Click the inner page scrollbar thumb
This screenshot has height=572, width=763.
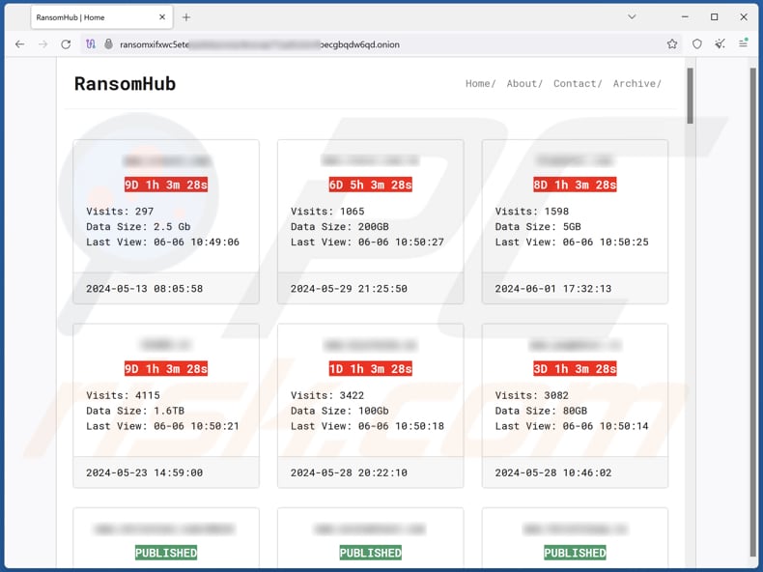690,96
